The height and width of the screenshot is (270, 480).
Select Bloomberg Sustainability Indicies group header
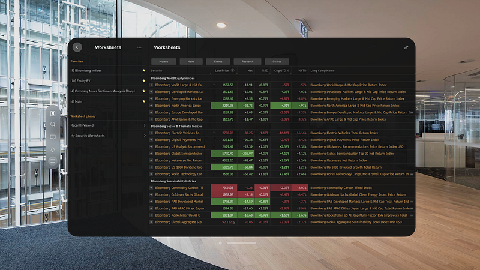pos(173,181)
